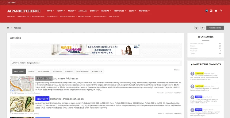
Task: Open Watched Authors link
Action: coord(84,16)
